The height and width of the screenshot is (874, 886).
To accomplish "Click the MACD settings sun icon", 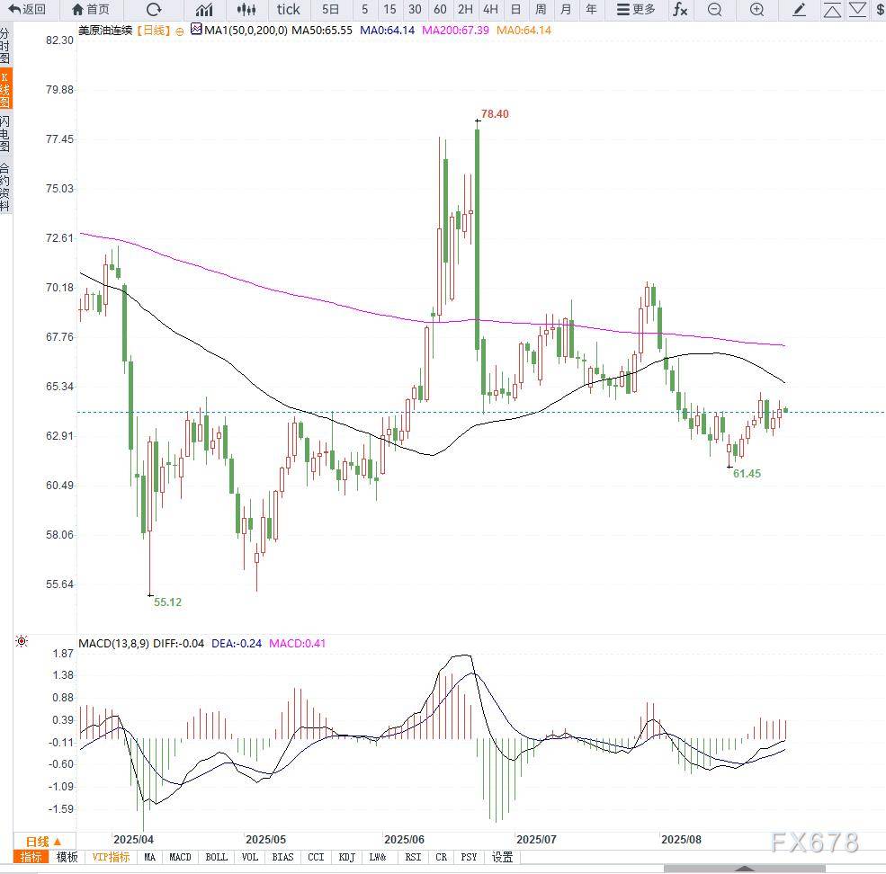I will (x=22, y=641).
